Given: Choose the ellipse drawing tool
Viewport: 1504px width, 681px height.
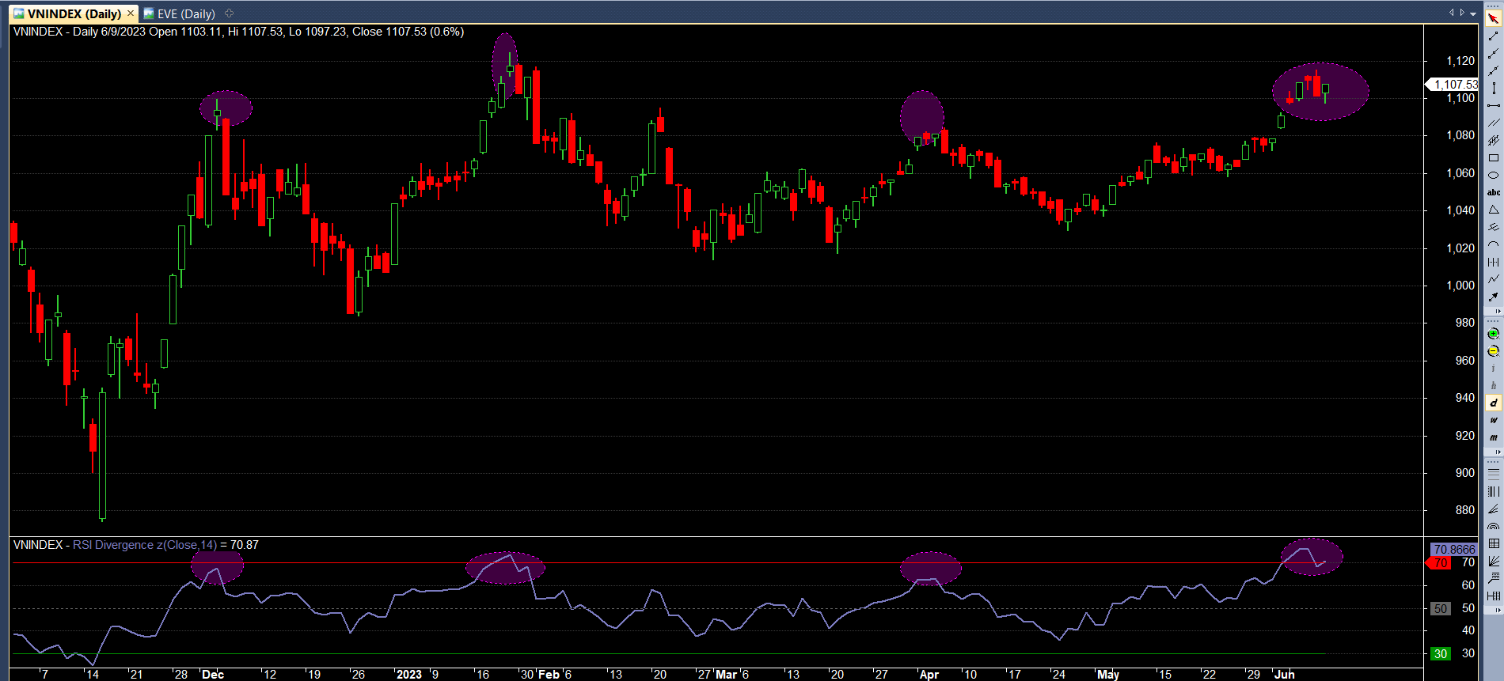Looking at the screenshot, I should [1493, 176].
